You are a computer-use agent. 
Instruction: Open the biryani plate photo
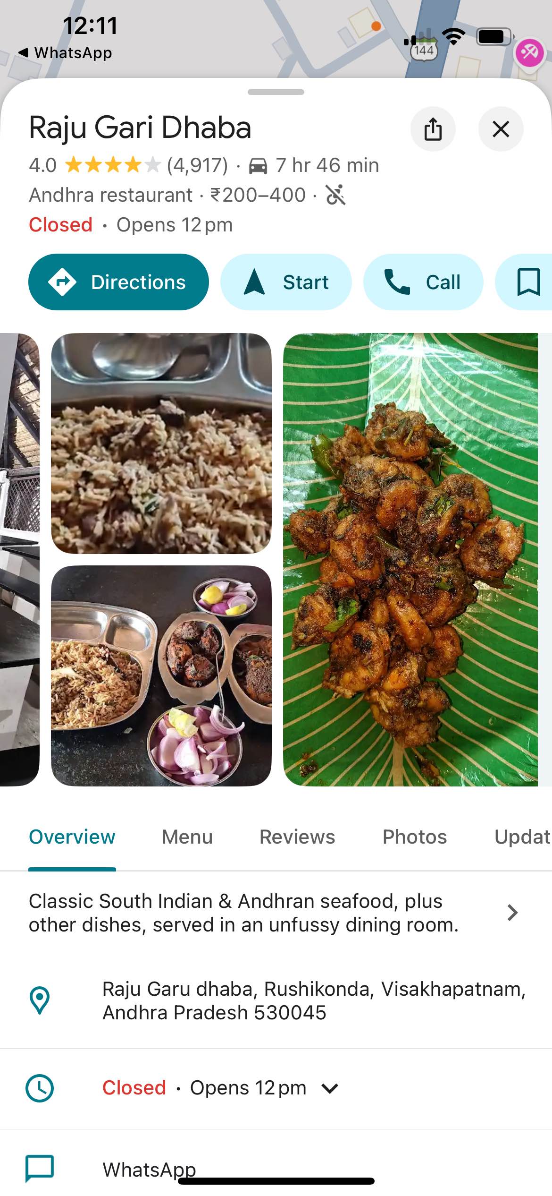161,443
